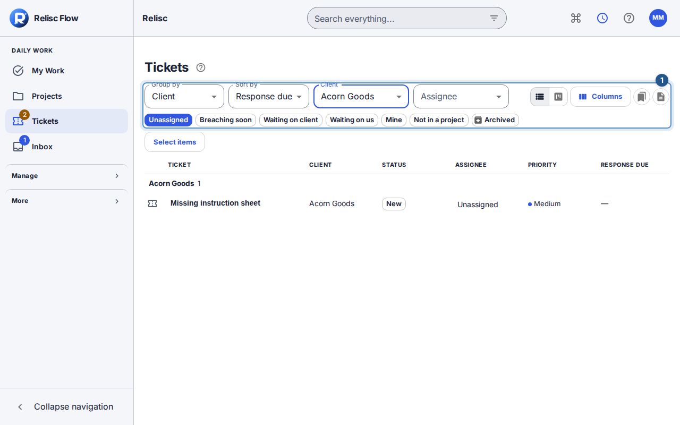Toggle the Unassigned filter chip
This screenshot has height=425, width=680.
[168, 120]
